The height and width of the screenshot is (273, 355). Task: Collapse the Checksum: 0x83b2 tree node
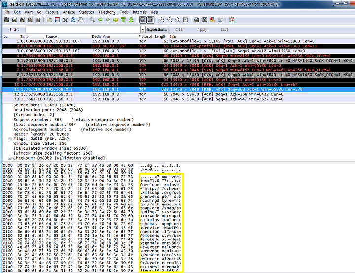pos(10,158)
